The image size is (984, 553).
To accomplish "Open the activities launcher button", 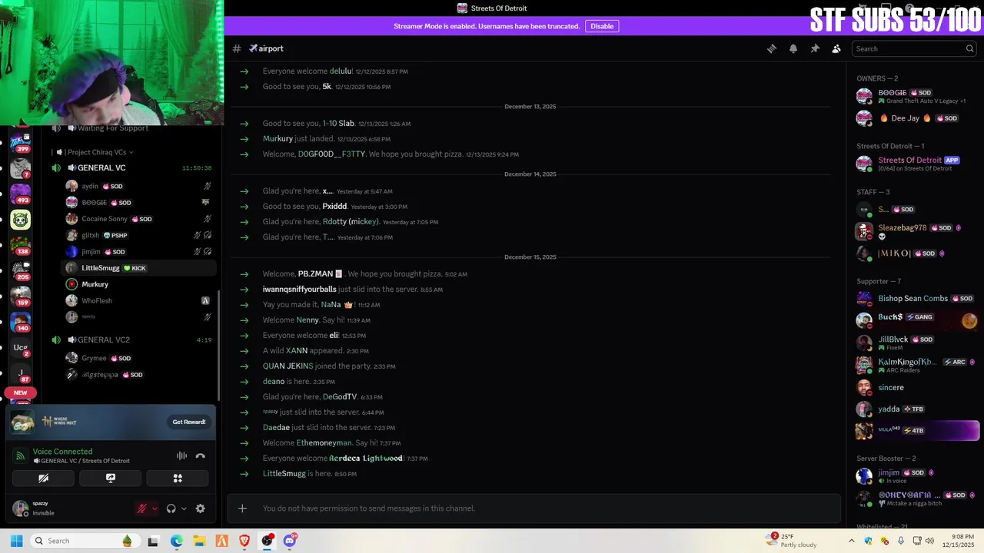I will tap(178, 478).
